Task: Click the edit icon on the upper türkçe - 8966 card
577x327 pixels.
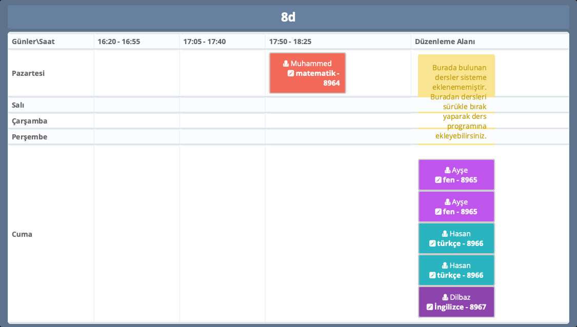Action: point(432,243)
